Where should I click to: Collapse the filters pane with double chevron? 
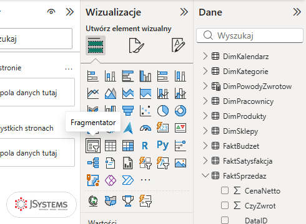(x=70, y=12)
